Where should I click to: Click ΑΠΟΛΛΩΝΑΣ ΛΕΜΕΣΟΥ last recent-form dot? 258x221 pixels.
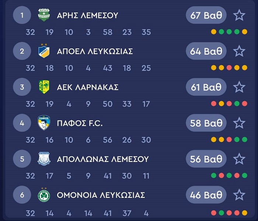245,176
